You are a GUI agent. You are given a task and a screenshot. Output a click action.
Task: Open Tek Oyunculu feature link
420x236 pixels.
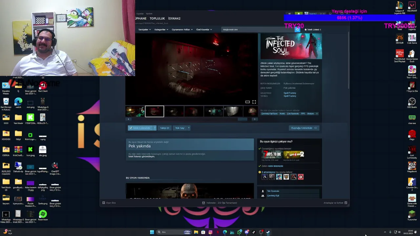273,191
